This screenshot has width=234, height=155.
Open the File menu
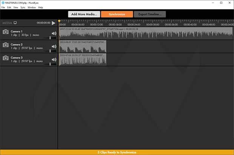[x=3, y=8]
